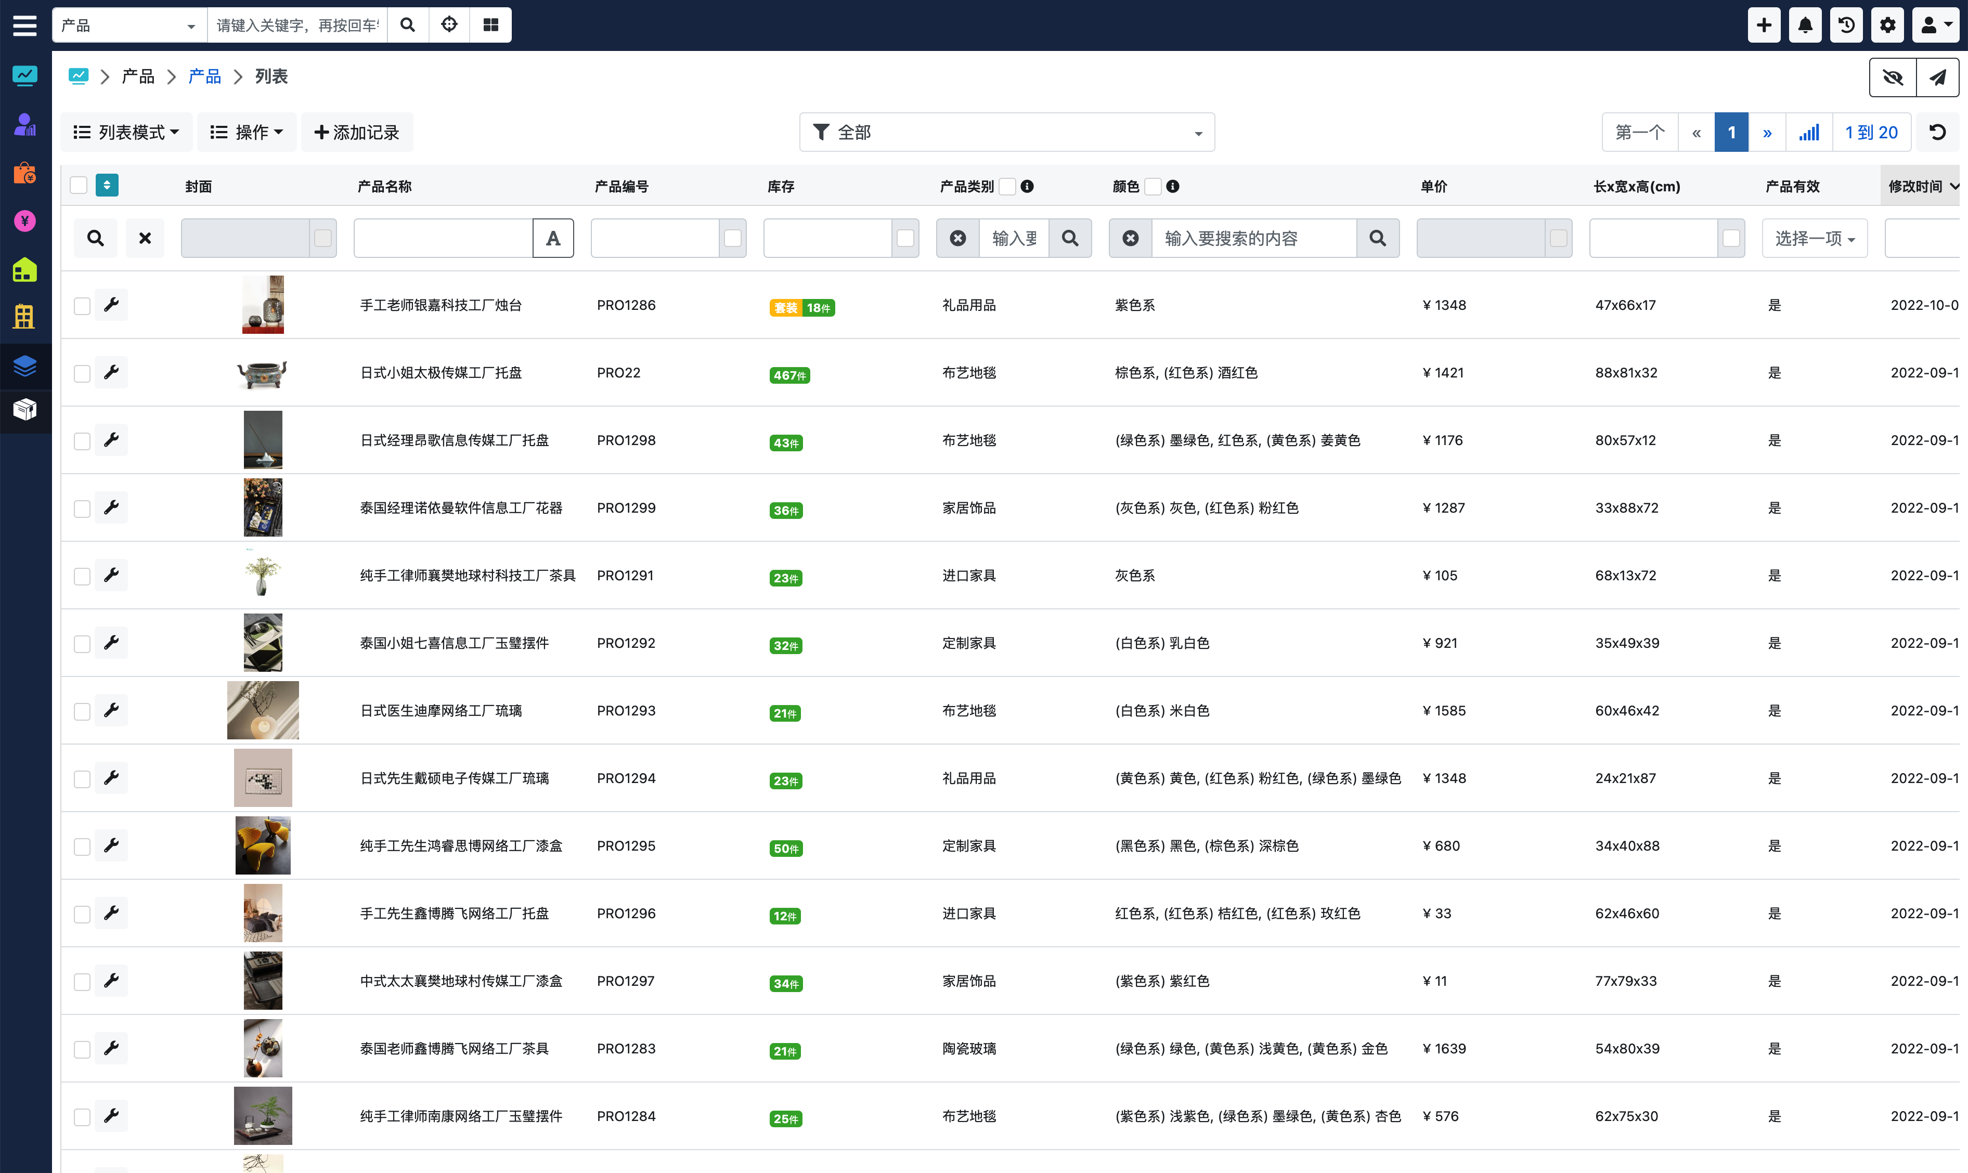Screen dimensions: 1968x1173
Task: Toggle the checkbox next to 产品类别 header
Action: pyautogui.click(x=1007, y=187)
